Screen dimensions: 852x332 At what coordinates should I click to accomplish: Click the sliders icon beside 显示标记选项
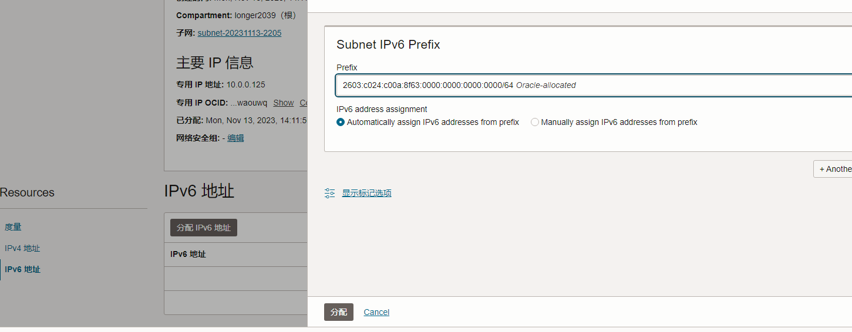(330, 193)
